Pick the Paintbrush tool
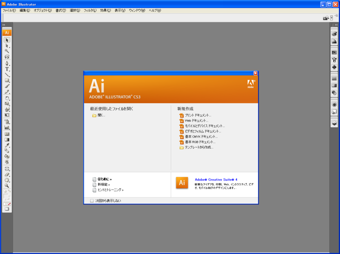This screenshot has width=340, height=254. 7,86
